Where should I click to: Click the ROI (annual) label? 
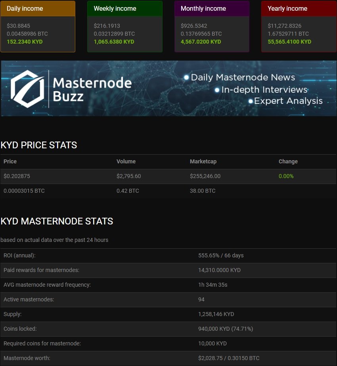point(19,256)
